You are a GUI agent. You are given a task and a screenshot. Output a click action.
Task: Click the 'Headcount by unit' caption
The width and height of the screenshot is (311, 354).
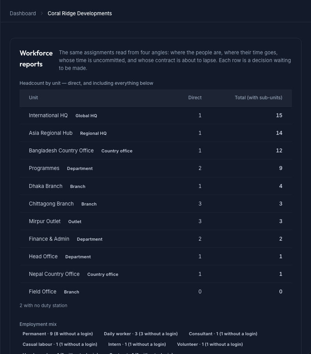(x=86, y=83)
